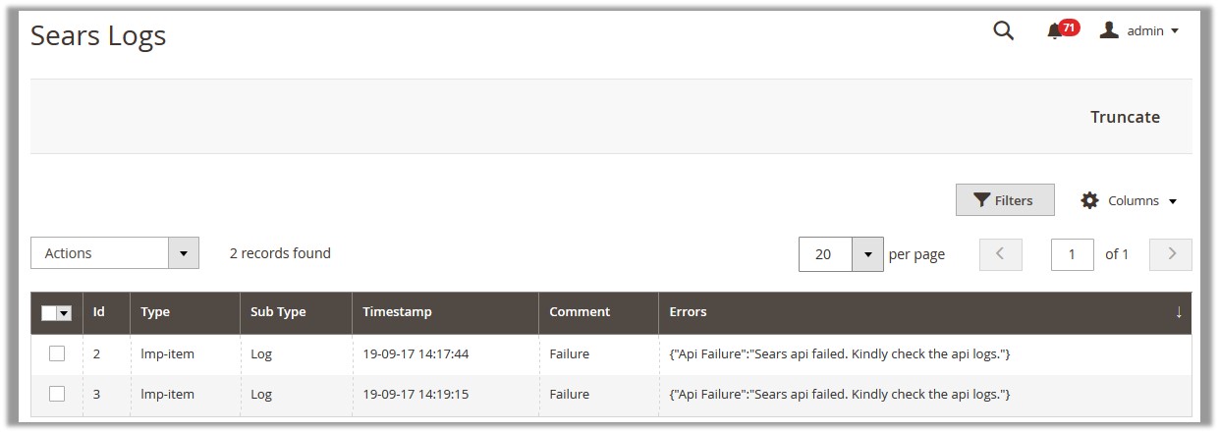This screenshot has height=433, width=1219.
Task: Click the Truncate button
Action: pyautogui.click(x=1125, y=117)
